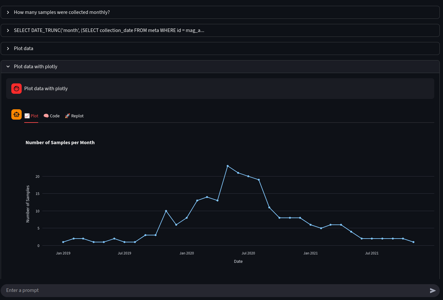Click the send prompt arrow icon

[432, 290]
